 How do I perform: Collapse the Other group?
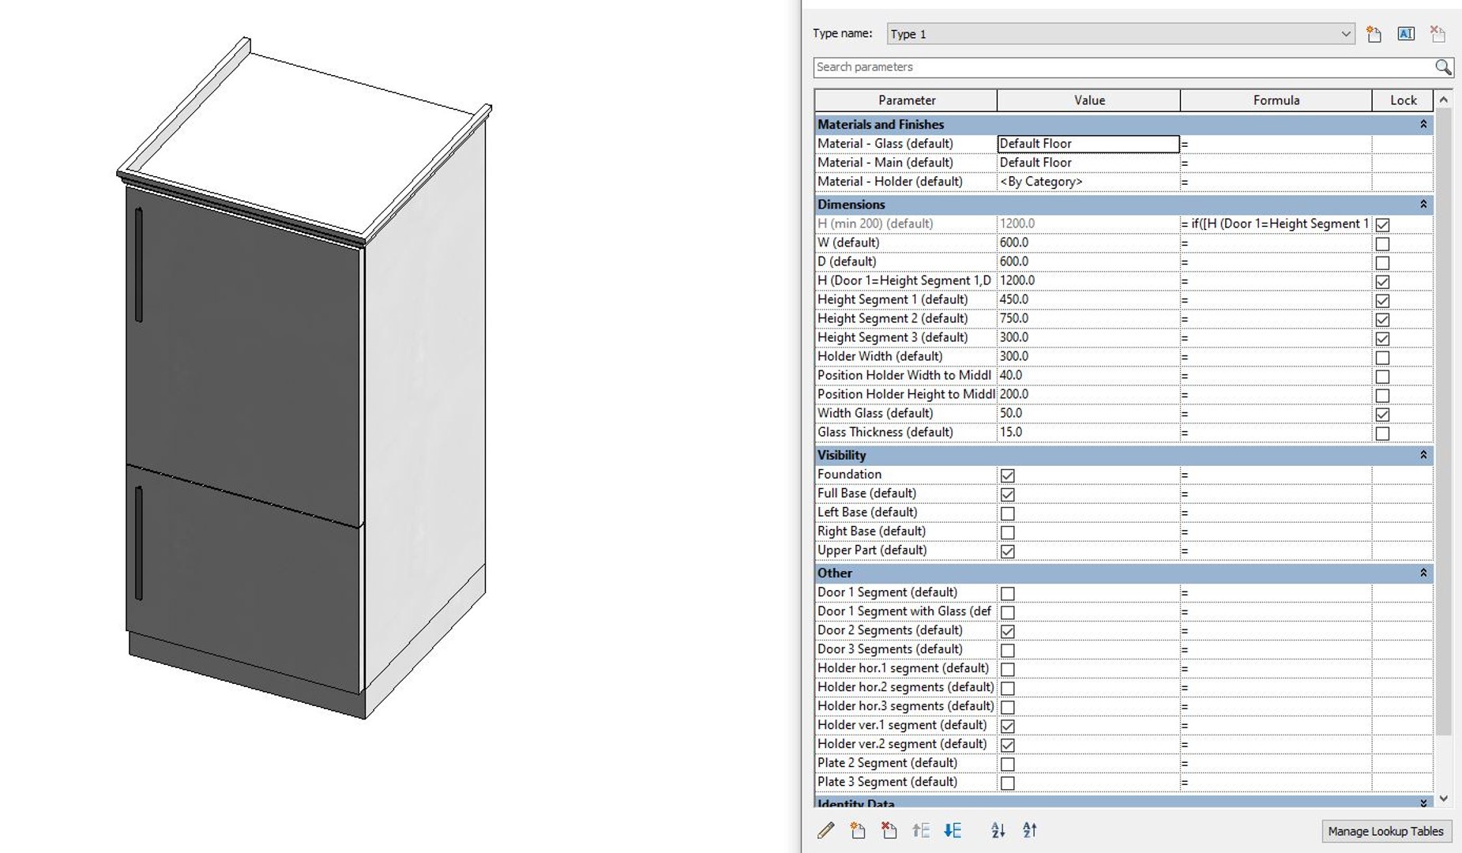tap(1423, 573)
